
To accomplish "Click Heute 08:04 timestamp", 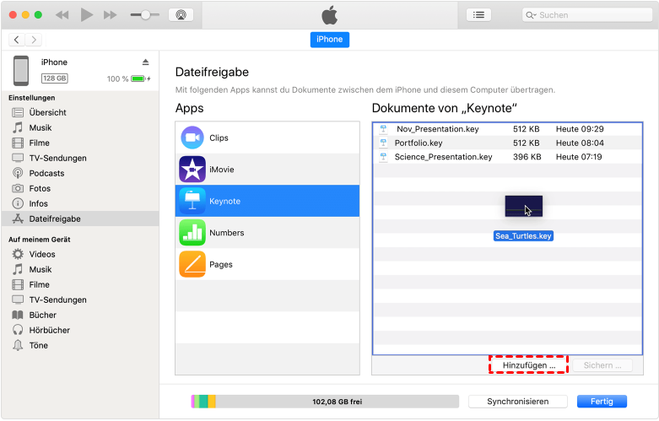I will (x=580, y=143).
